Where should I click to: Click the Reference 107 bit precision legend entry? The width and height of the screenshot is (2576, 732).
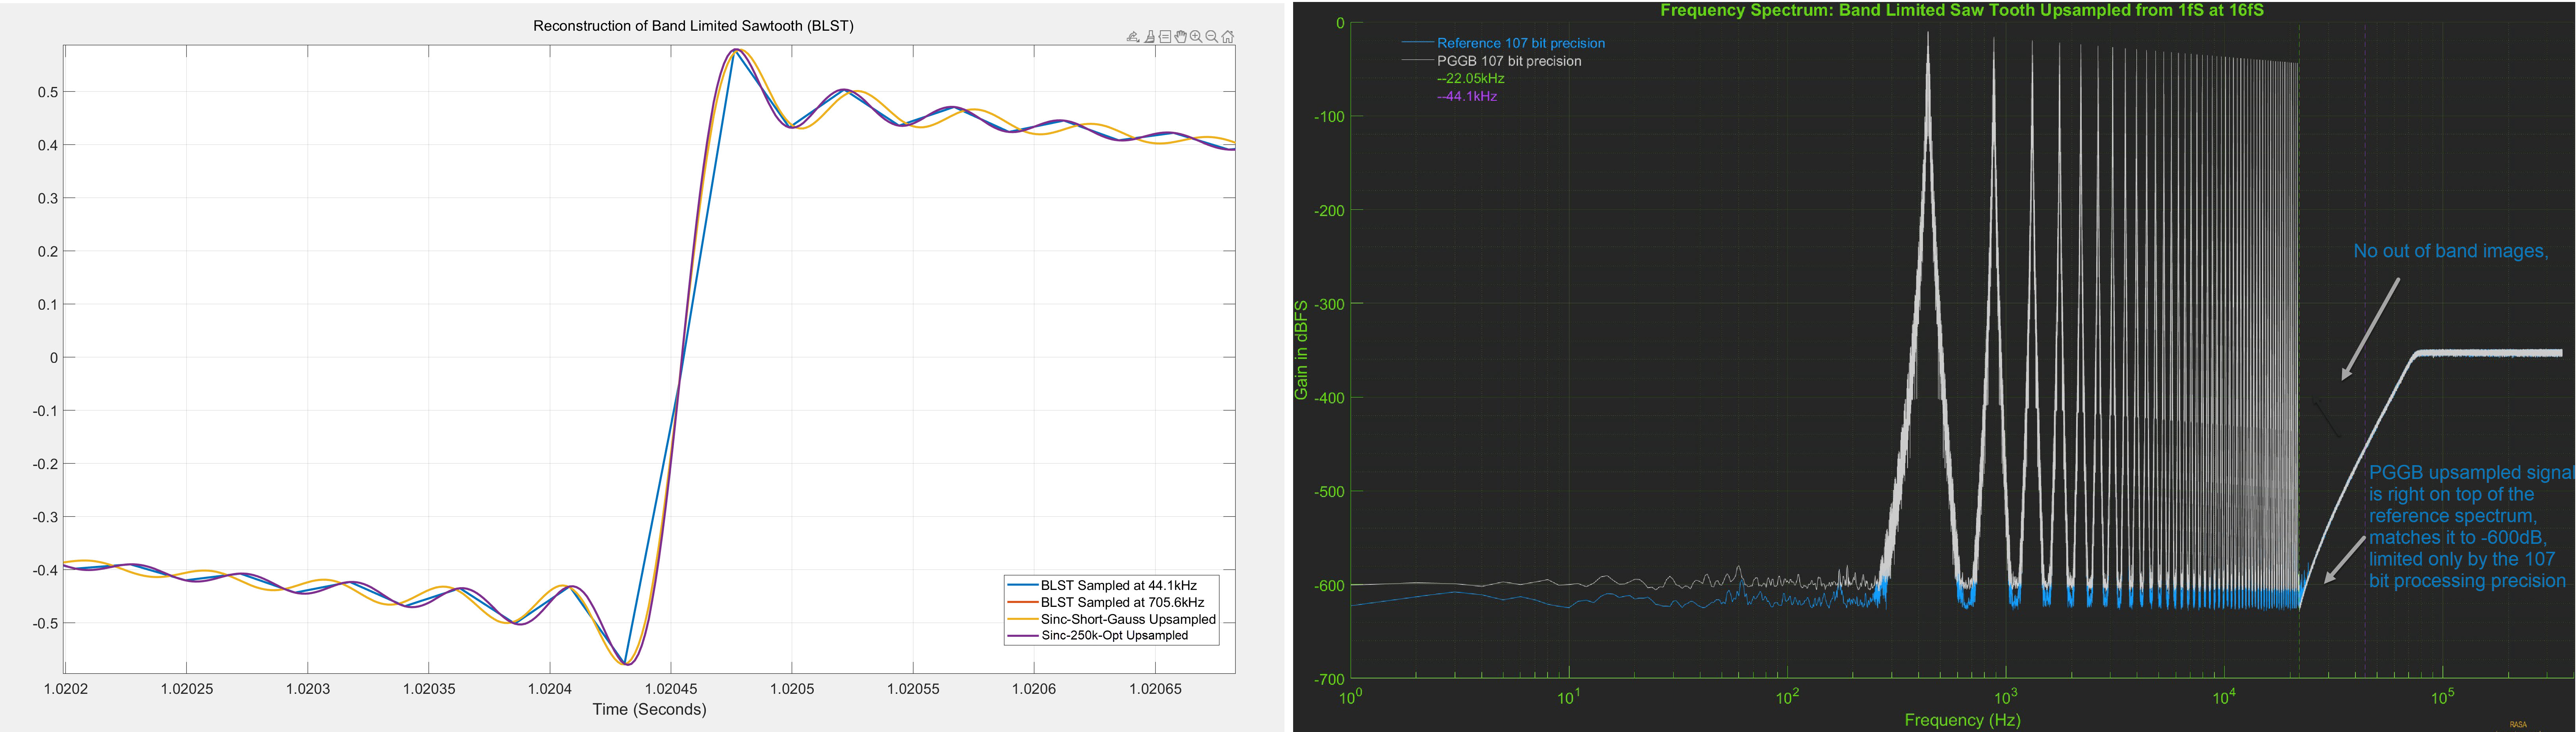[1503, 43]
